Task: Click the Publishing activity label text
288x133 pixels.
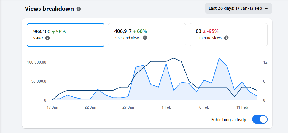Action: [228, 120]
